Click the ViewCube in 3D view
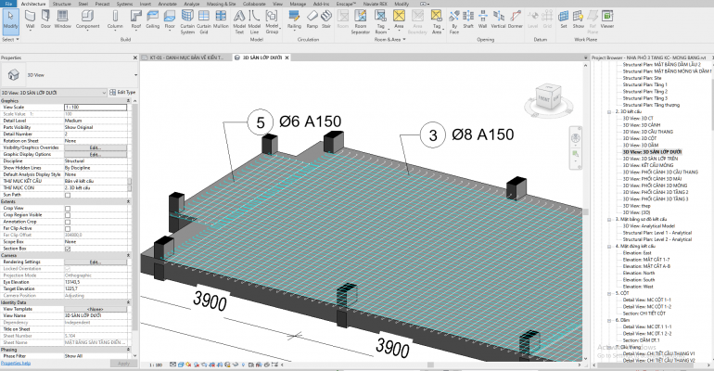Image resolution: width=714 pixels, height=371 pixels. click(544, 97)
